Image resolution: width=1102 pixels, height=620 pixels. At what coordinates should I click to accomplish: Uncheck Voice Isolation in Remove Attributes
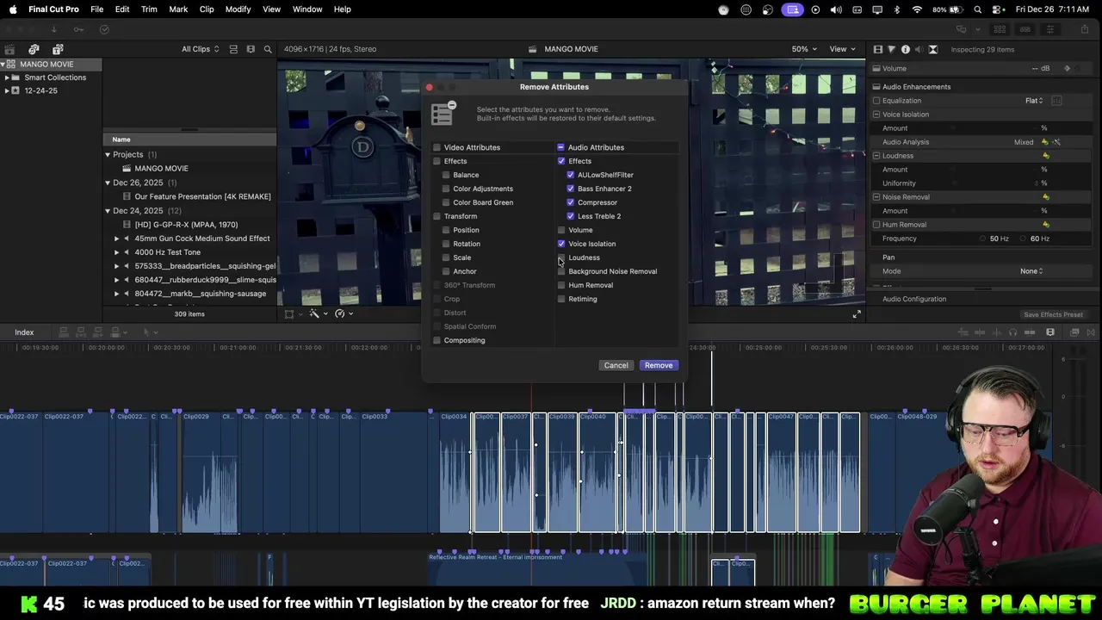tap(561, 244)
